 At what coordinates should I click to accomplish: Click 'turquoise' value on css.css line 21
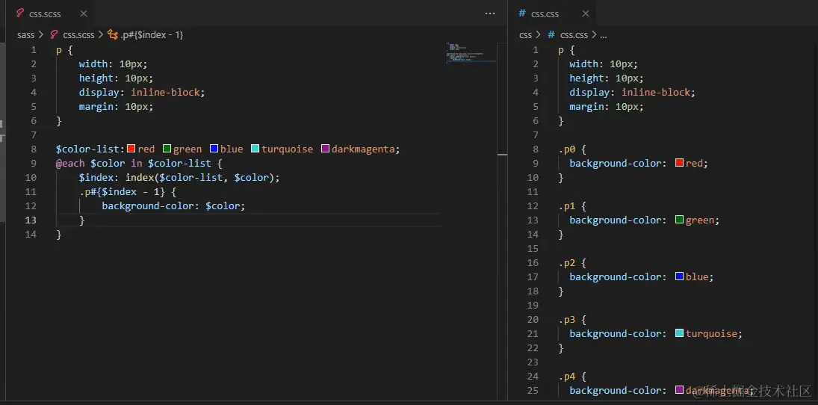point(711,333)
